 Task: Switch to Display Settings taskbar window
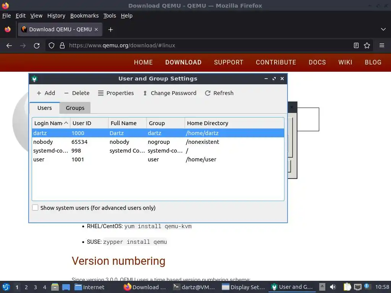pos(243,287)
